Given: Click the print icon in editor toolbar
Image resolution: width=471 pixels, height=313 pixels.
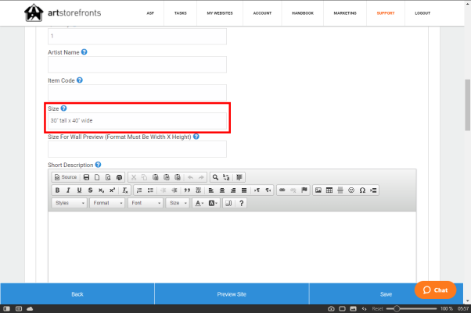Looking at the screenshot, I should [119, 177].
